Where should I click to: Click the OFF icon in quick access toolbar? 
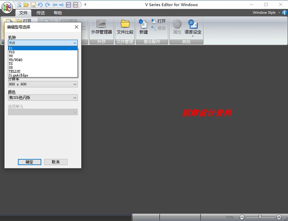click(68, 5)
